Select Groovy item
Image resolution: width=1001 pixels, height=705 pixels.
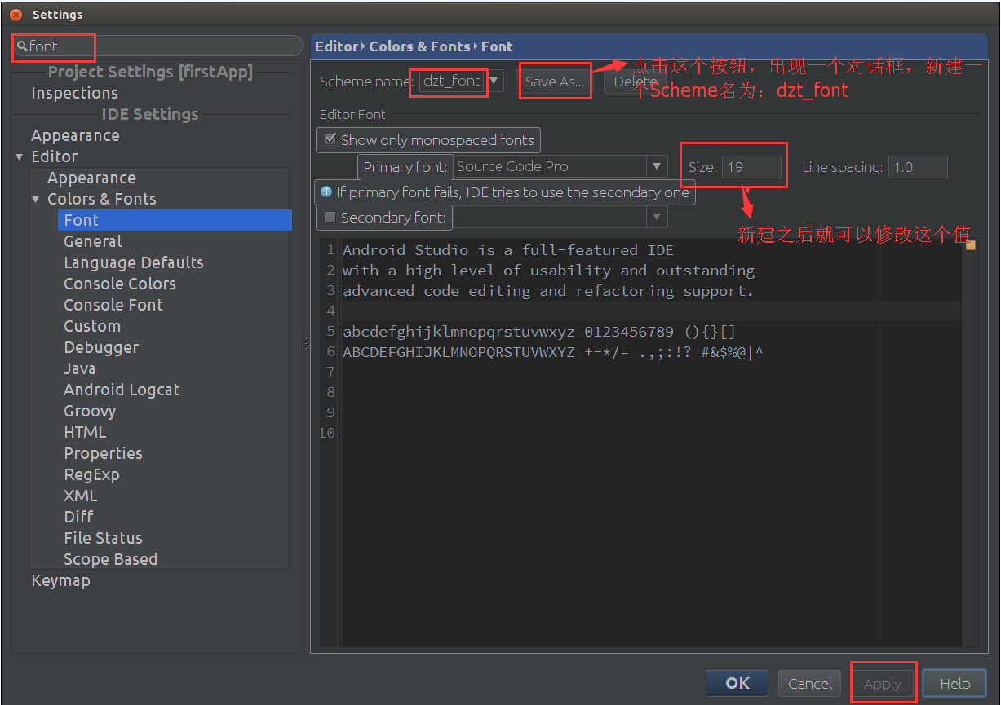click(90, 411)
